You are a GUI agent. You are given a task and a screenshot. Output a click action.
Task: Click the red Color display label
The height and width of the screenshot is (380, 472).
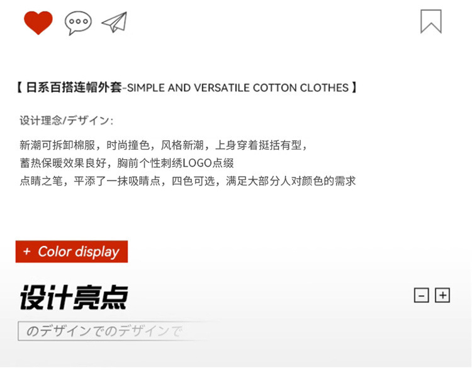[x=72, y=252]
